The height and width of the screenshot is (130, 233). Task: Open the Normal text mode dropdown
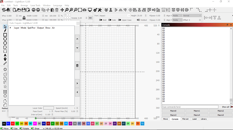[192, 15]
